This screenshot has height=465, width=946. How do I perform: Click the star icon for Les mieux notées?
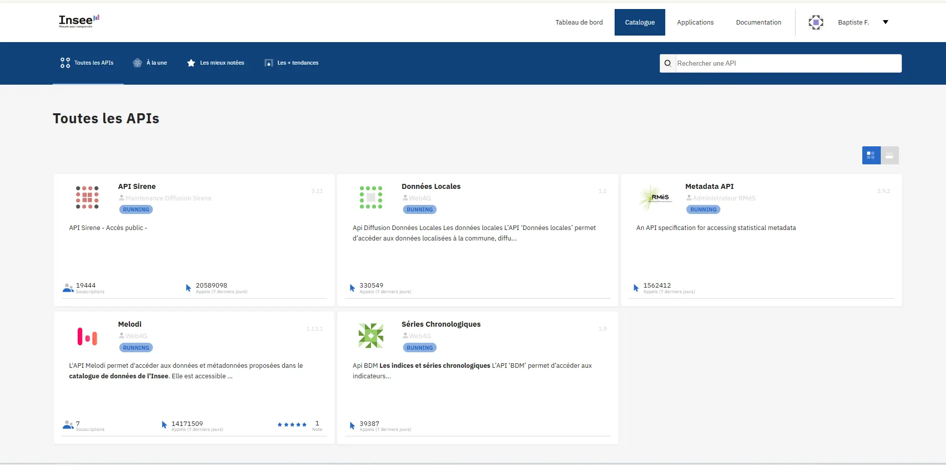(191, 63)
